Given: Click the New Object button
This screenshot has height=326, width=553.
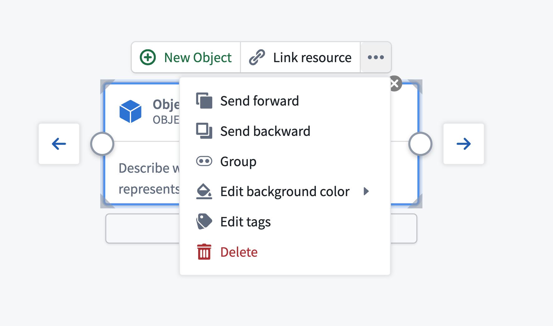Looking at the screenshot, I should pos(186,57).
